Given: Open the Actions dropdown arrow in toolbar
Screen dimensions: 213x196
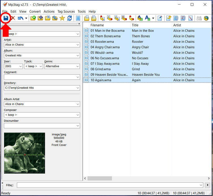Looking at the screenshot, I should tap(153, 18).
